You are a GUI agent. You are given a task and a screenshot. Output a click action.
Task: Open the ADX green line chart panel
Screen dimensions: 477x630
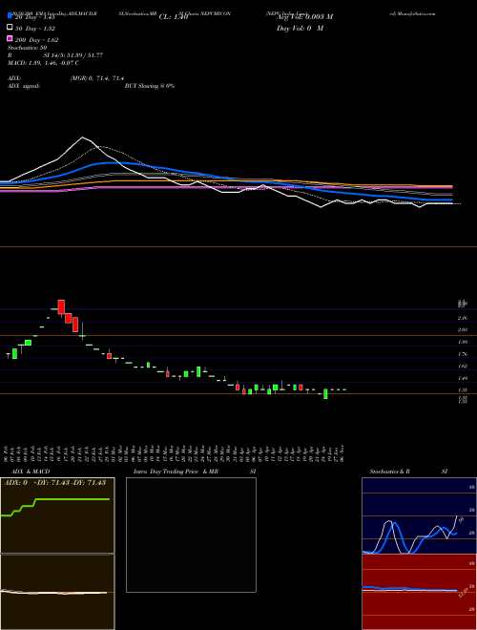click(x=58, y=515)
